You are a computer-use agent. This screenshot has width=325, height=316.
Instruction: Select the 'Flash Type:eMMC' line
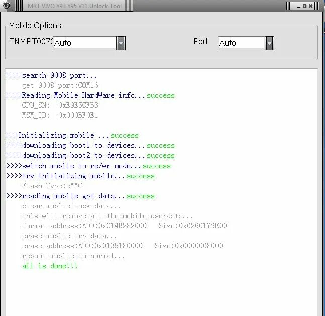pos(52,186)
